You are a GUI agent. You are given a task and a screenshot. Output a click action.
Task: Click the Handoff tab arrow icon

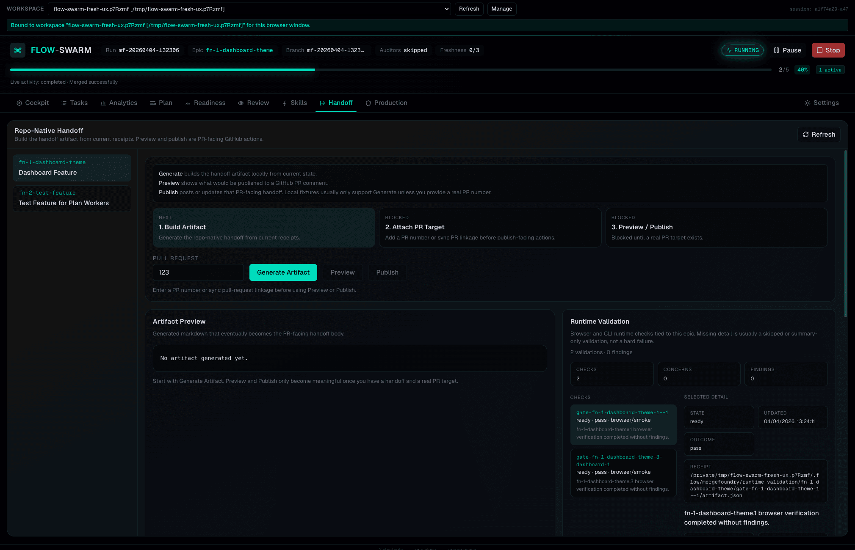coord(322,103)
